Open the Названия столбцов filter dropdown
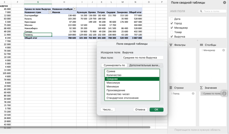229x134 pixels. (75, 9)
